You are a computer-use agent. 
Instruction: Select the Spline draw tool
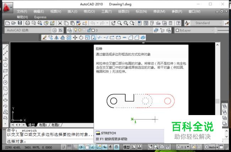[x=5, y=94]
